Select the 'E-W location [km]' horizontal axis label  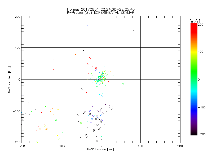click(x=100, y=149)
